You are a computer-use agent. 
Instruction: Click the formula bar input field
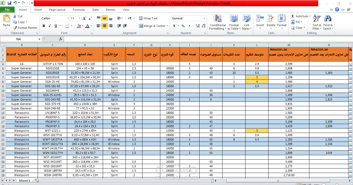click(208, 39)
